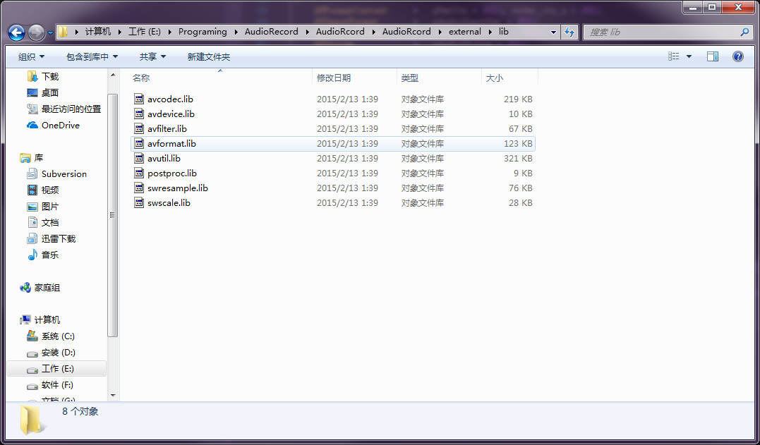Click the search lib input field
760x445 pixels.
(660, 32)
